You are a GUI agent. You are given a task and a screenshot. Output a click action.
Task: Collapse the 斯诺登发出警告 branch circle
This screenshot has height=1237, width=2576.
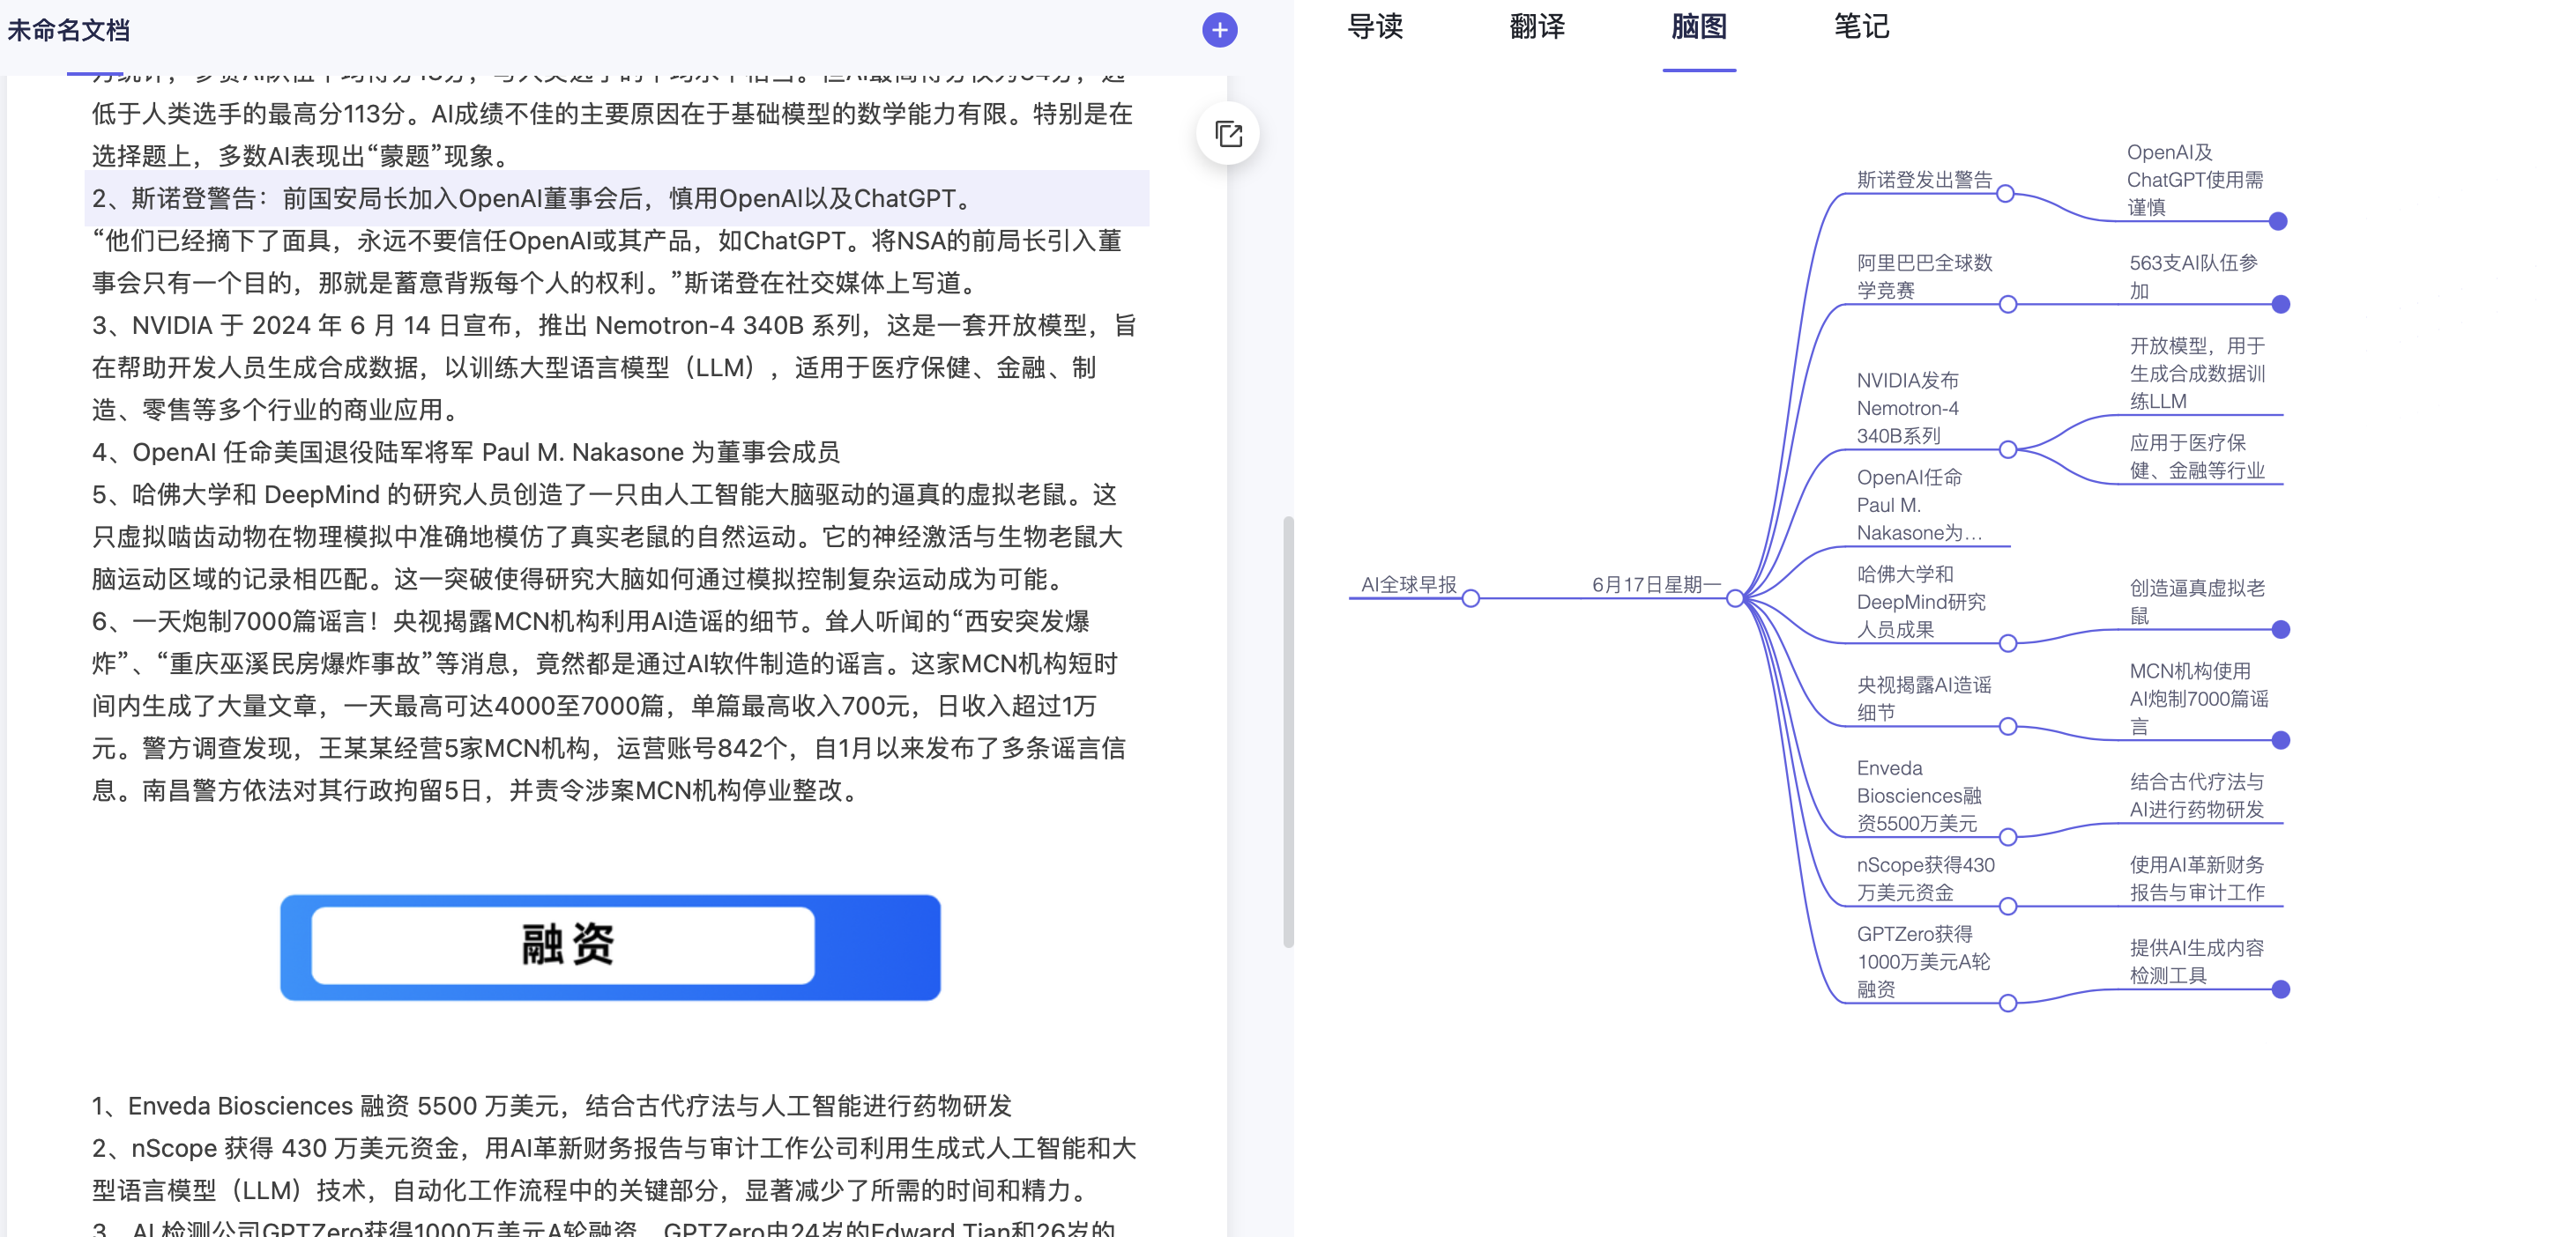(2005, 194)
